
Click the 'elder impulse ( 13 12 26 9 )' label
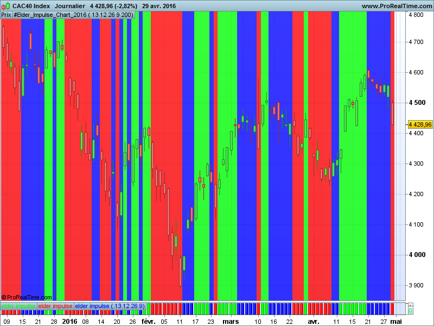[110, 305]
